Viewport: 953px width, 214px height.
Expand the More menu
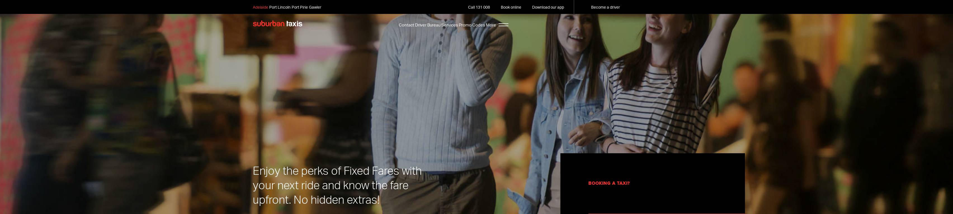(x=490, y=25)
